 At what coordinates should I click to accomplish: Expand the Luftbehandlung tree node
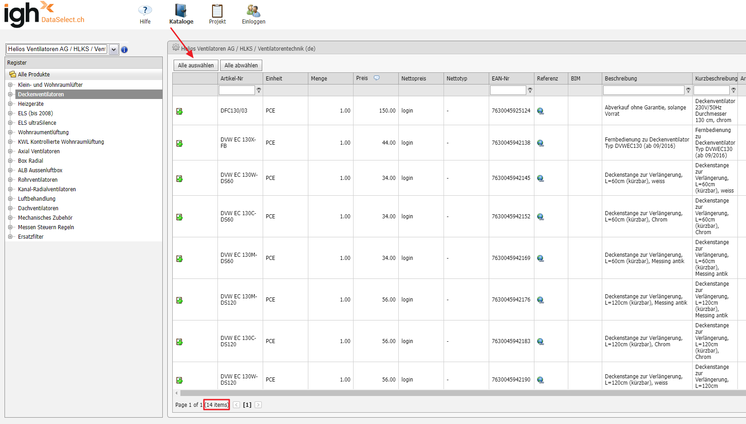point(10,199)
